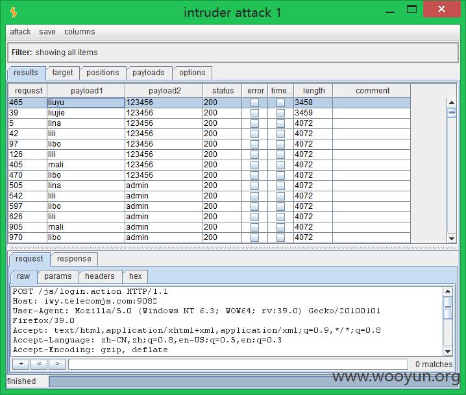
Task: Switch to the positions tab
Action: (103, 73)
